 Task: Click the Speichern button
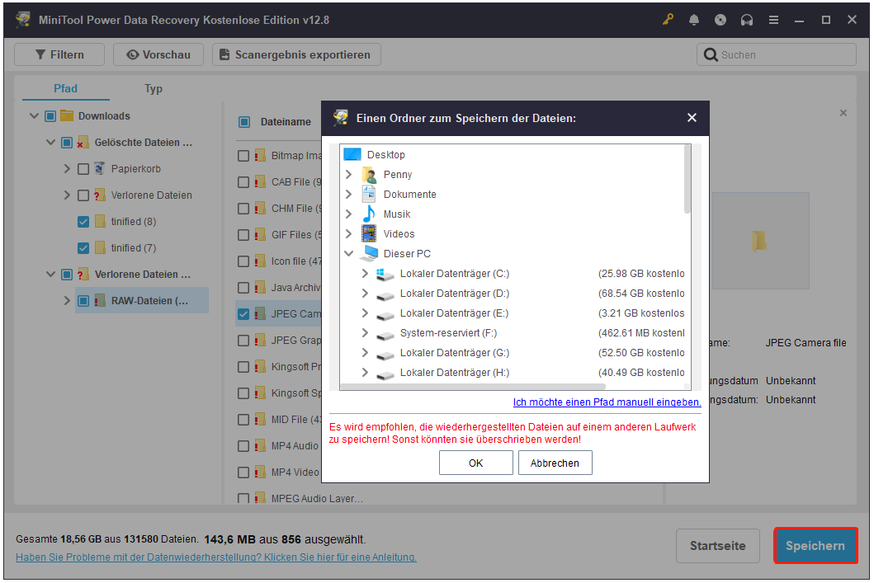coord(815,546)
